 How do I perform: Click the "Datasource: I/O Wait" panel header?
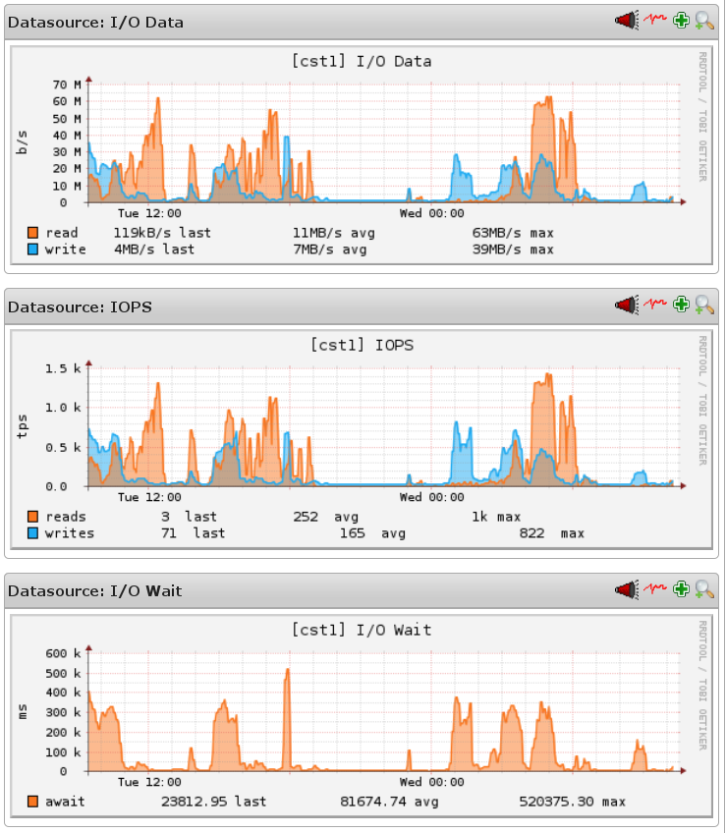click(x=95, y=590)
